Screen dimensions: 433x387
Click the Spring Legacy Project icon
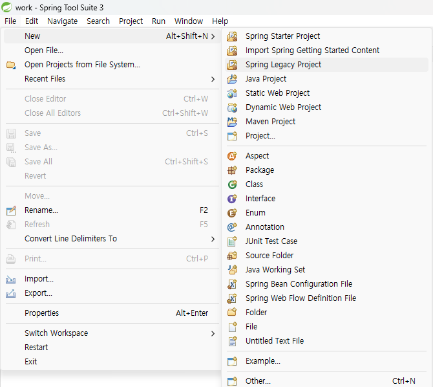coord(232,65)
